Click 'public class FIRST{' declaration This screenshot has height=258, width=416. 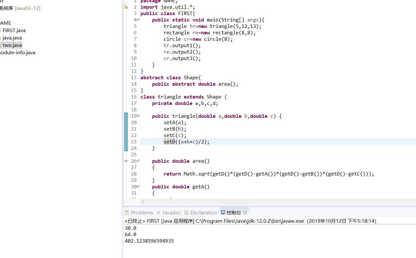(x=168, y=13)
